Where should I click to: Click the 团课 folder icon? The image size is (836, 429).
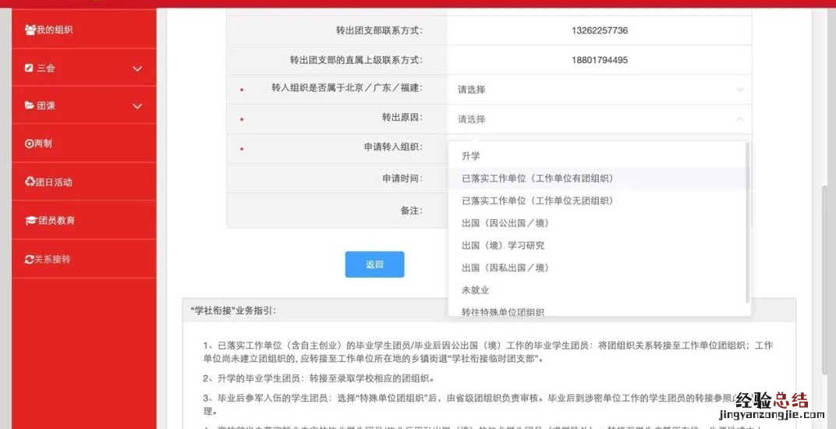(x=30, y=106)
